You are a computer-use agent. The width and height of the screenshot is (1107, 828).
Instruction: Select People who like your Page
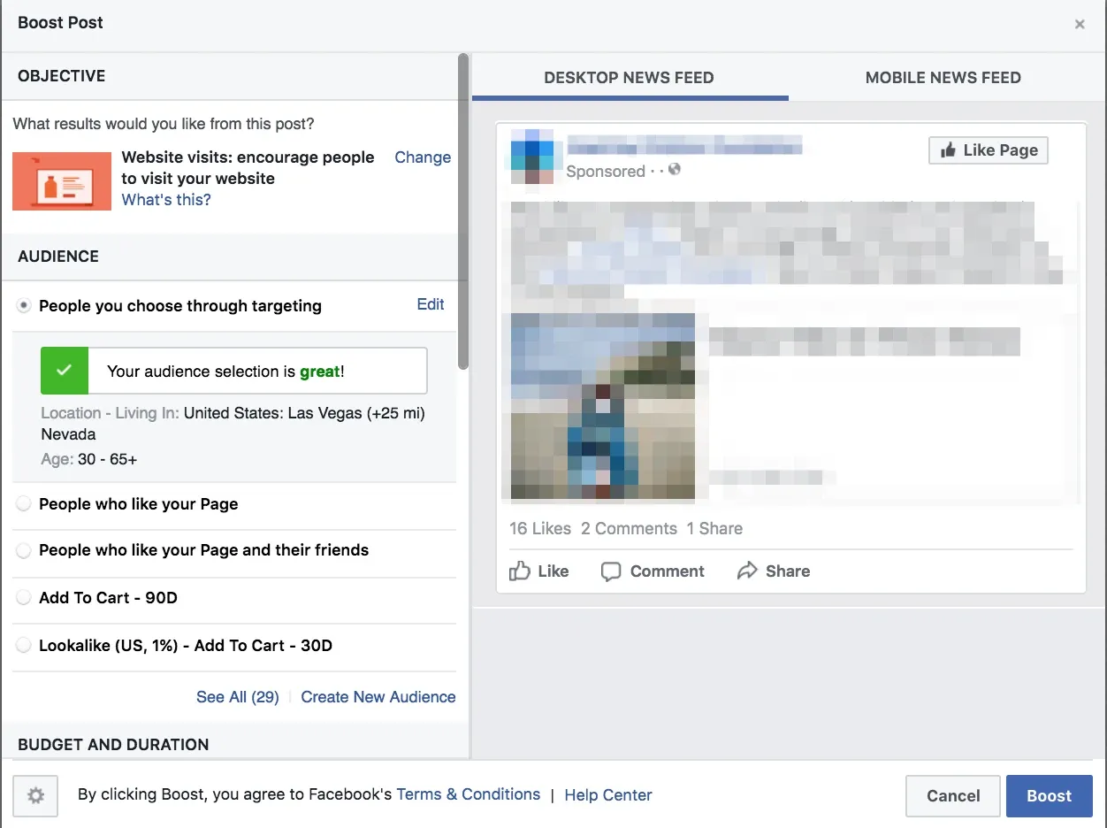coord(24,504)
